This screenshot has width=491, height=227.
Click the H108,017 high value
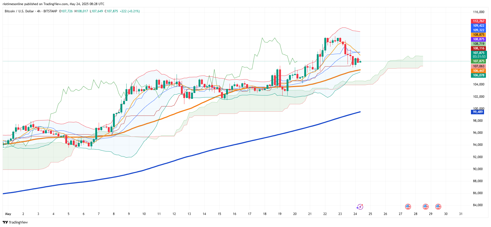pos(81,11)
